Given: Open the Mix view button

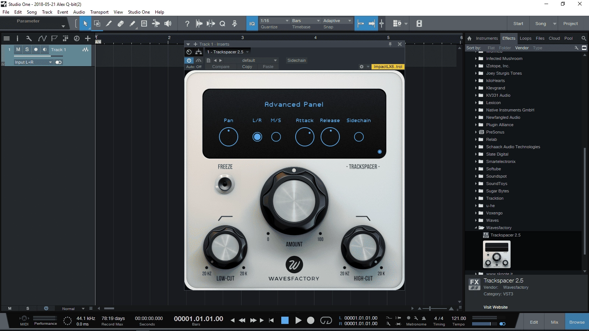Looking at the screenshot, I should point(554,322).
